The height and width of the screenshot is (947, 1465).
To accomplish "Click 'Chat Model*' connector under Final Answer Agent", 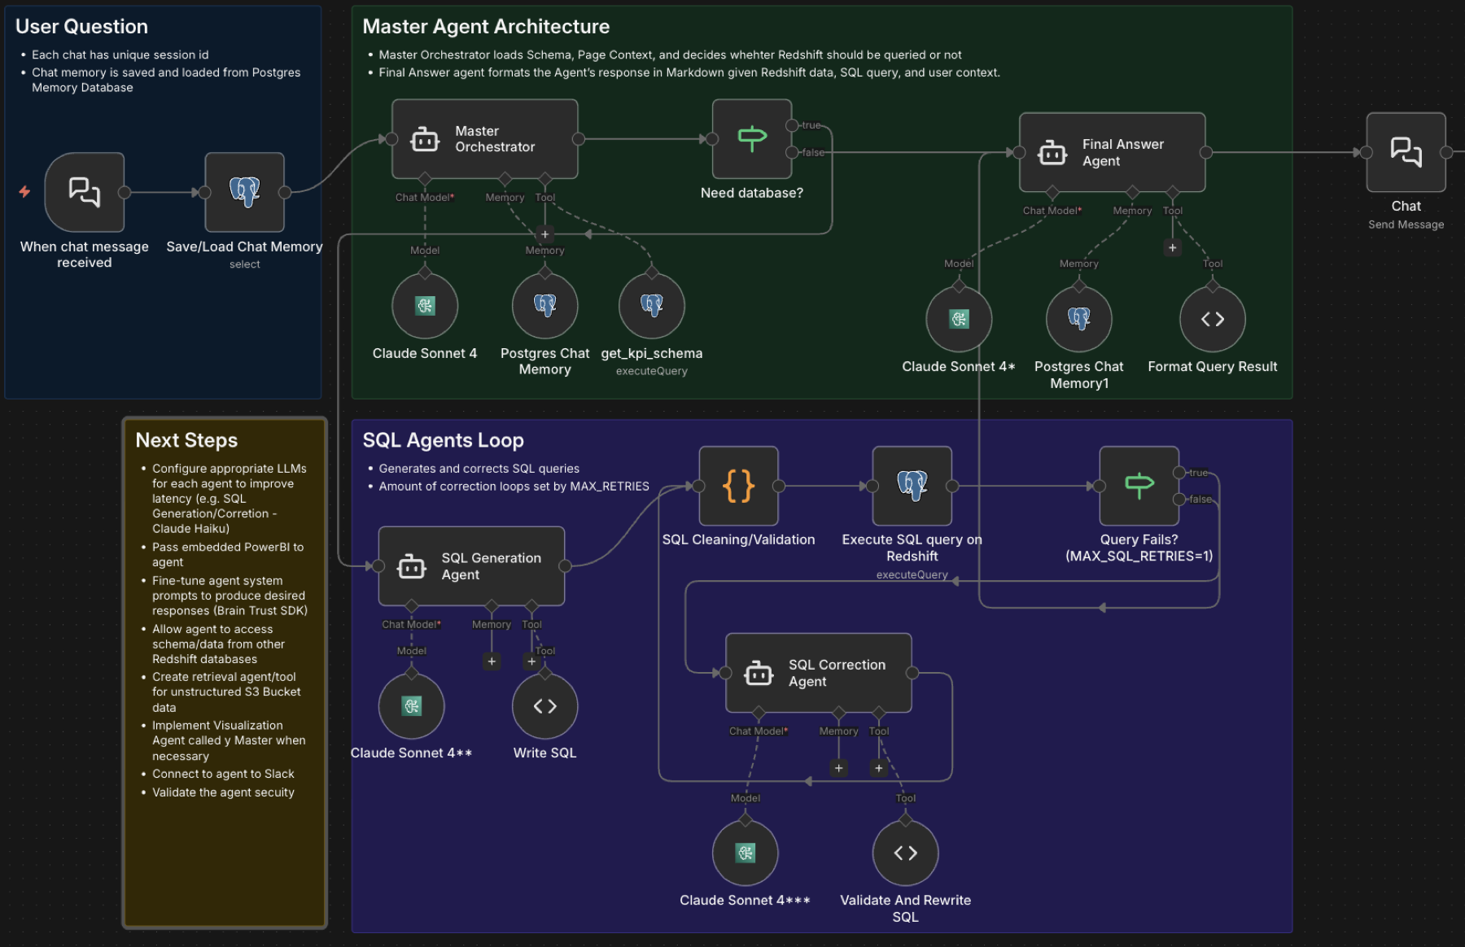I will click(1052, 192).
